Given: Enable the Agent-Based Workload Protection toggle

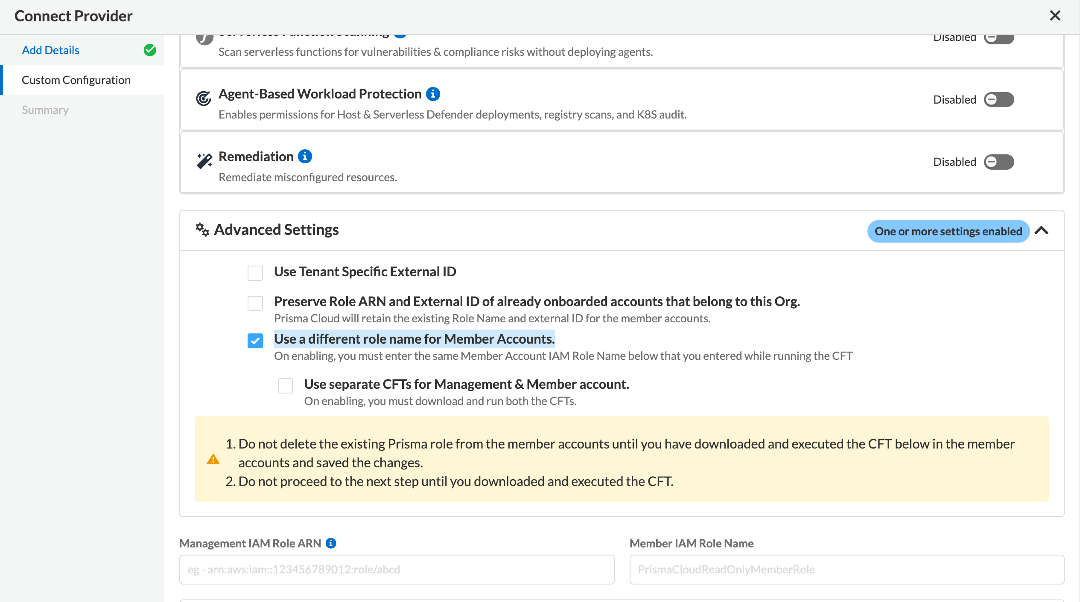Looking at the screenshot, I should (998, 99).
